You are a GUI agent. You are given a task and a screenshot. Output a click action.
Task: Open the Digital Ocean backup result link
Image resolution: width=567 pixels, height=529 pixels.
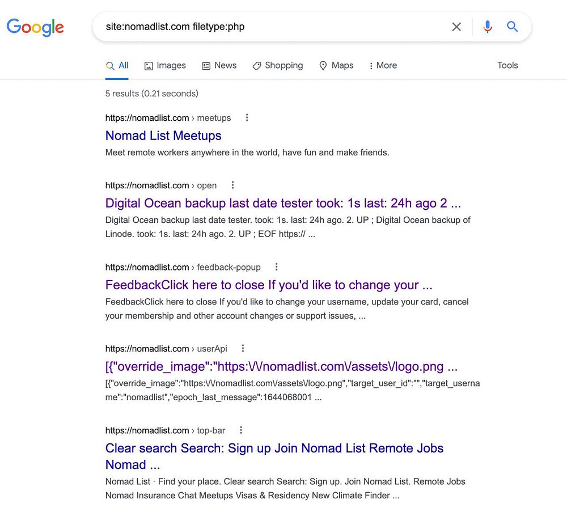283,203
